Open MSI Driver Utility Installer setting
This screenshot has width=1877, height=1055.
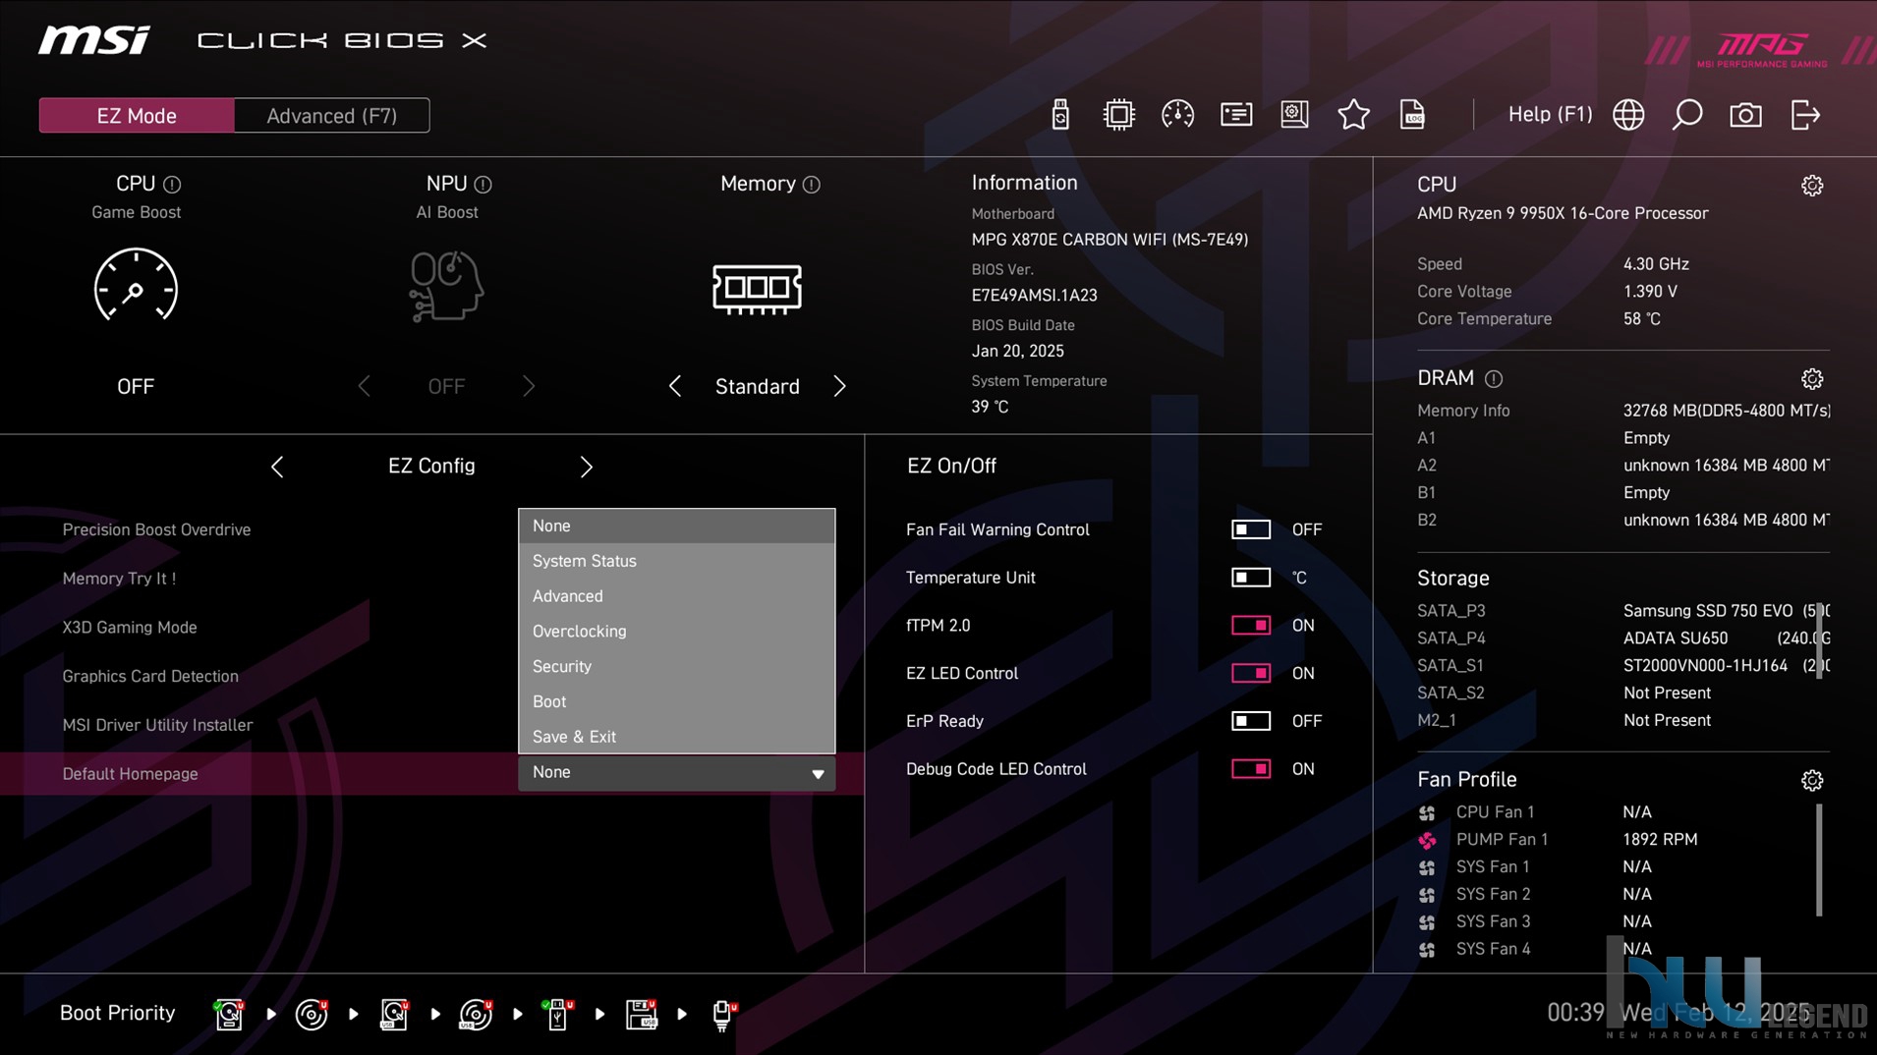157,725
